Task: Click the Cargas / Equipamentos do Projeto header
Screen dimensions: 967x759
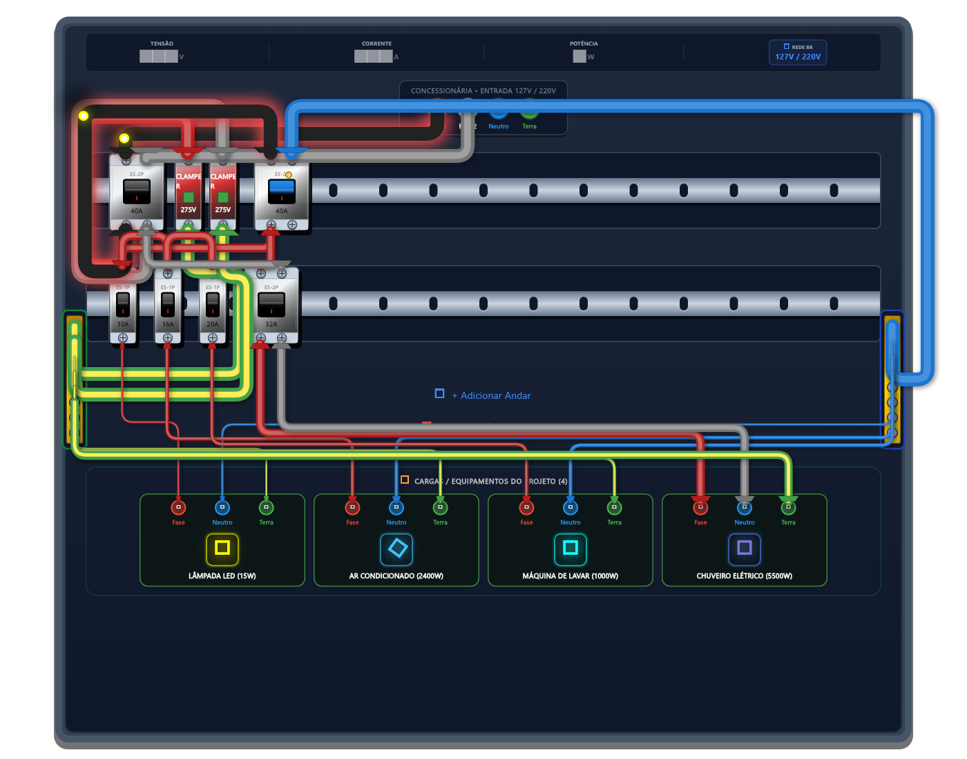Action: pyautogui.click(x=484, y=481)
